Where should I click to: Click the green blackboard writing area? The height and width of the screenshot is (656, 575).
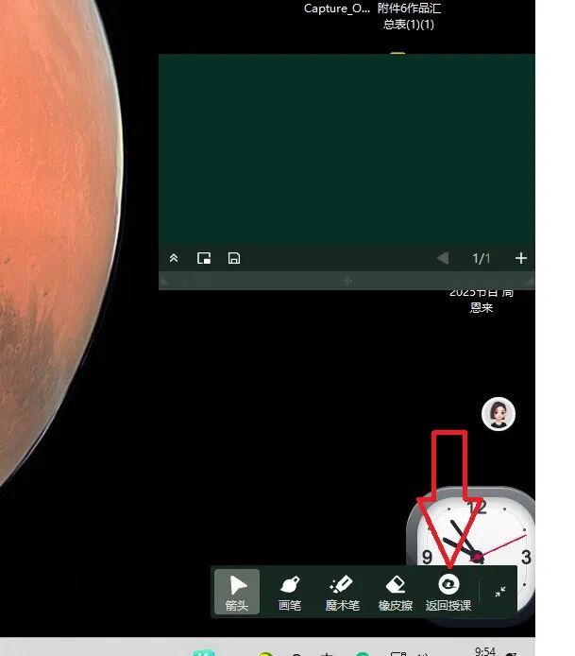pyautogui.click(x=346, y=149)
